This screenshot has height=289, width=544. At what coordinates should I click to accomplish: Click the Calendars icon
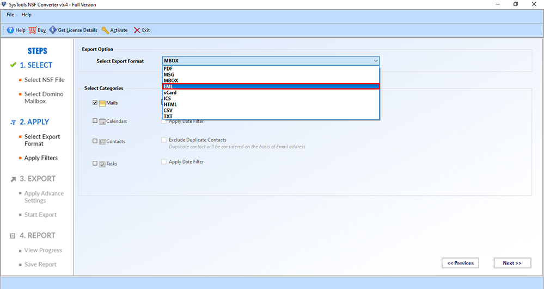(102, 122)
